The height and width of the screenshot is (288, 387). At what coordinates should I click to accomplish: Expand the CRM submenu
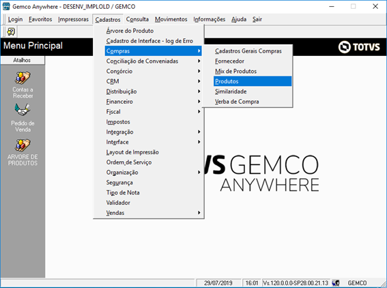pyautogui.click(x=153, y=81)
